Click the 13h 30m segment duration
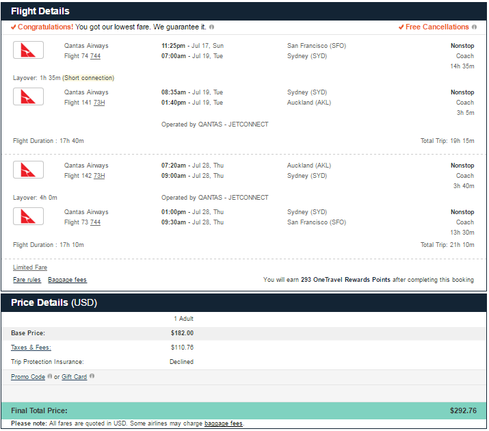Viewport: 489px width, 431px height. pyautogui.click(x=462, y=233)
